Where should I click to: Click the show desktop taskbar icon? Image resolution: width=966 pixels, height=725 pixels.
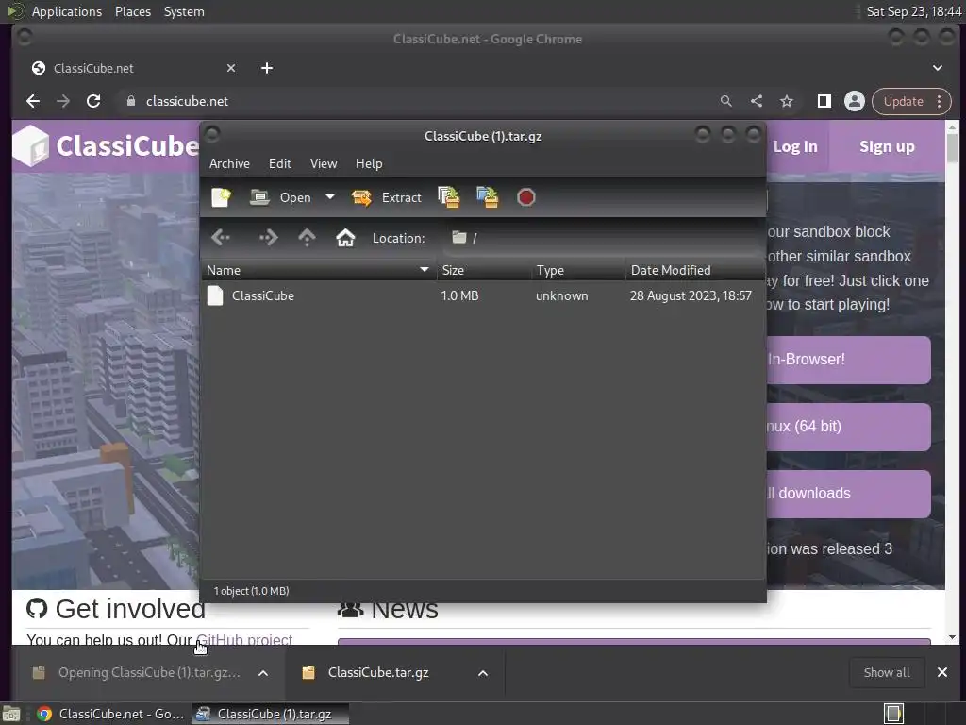(x=11, y=714)
